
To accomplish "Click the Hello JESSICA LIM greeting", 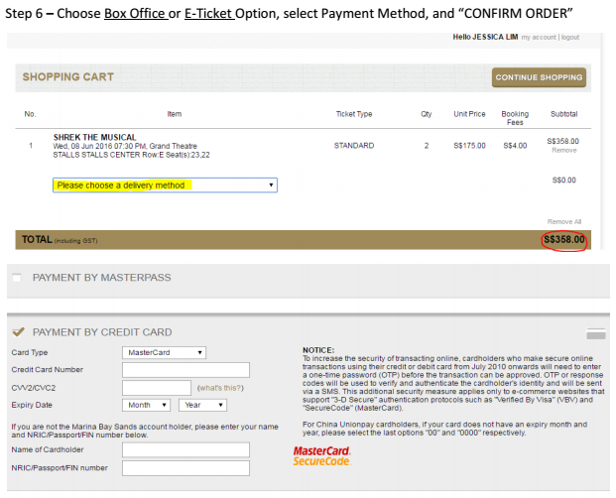I will pyautogui.click(x=485, y=37).
